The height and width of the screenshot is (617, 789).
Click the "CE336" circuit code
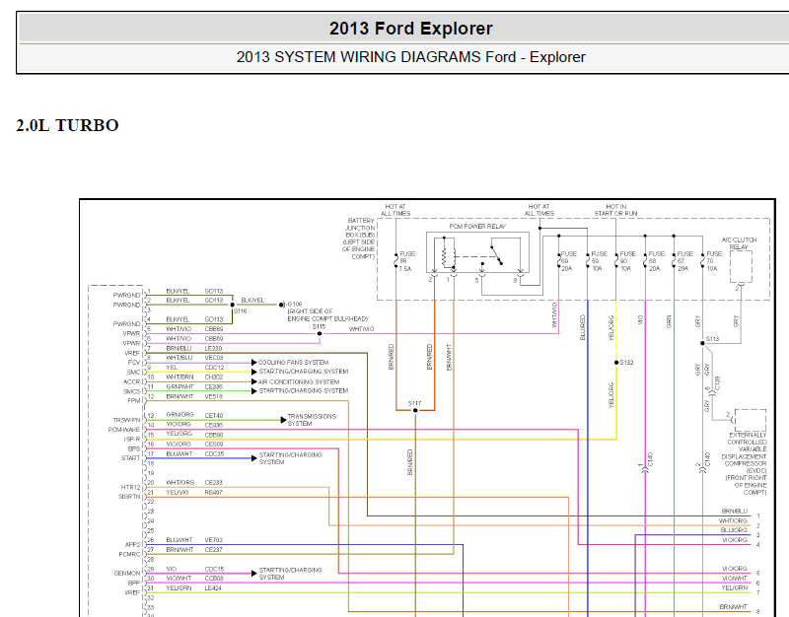pos(214,386)
